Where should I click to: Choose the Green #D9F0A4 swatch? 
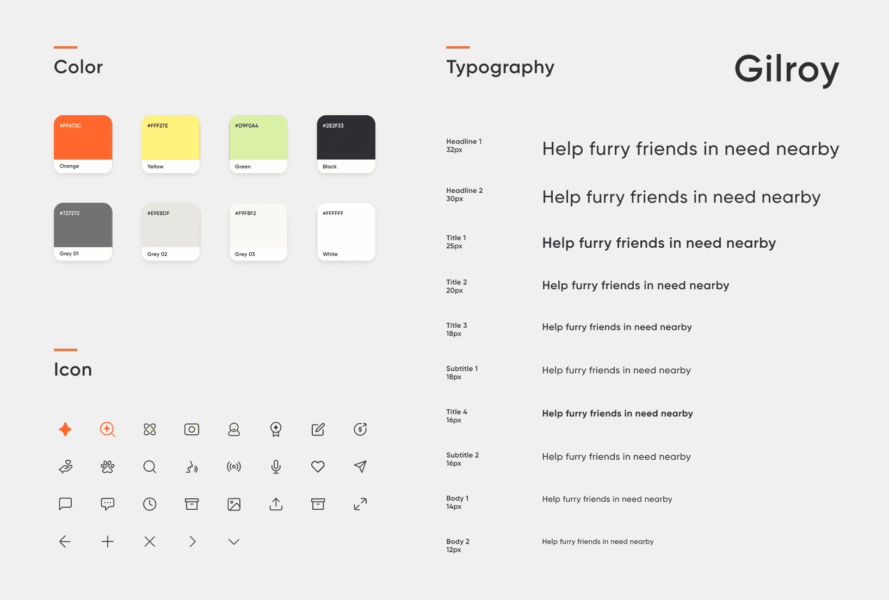pos(258,144)
